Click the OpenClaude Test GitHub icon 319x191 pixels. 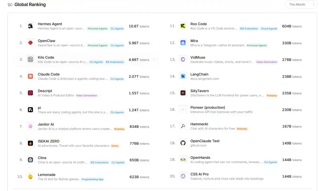(183, 143)
